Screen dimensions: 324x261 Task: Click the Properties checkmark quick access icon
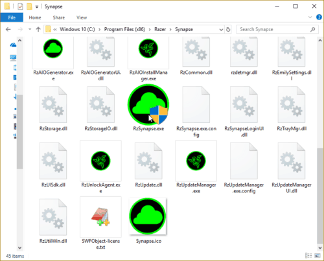pyautogui.click(x=20, y=6)
